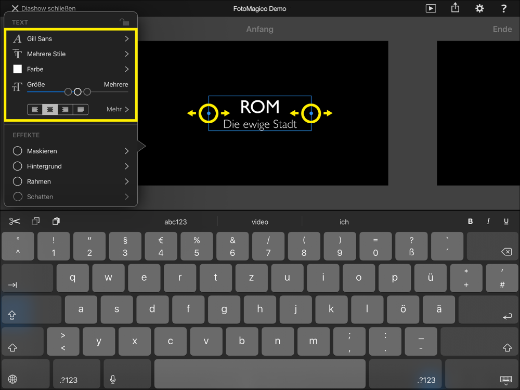Viewport: 520px width, 390px height.
Task: Click the Größe slider middle knob
Action: [77, 92]
